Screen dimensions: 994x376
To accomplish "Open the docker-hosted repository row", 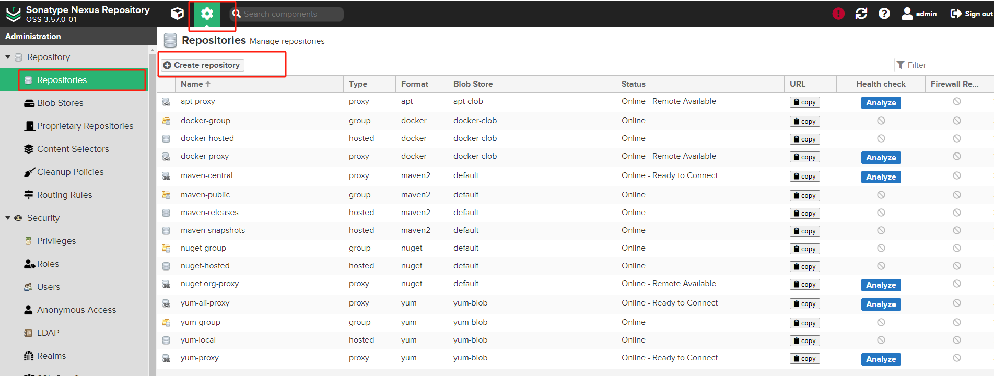I will (575, 138).
